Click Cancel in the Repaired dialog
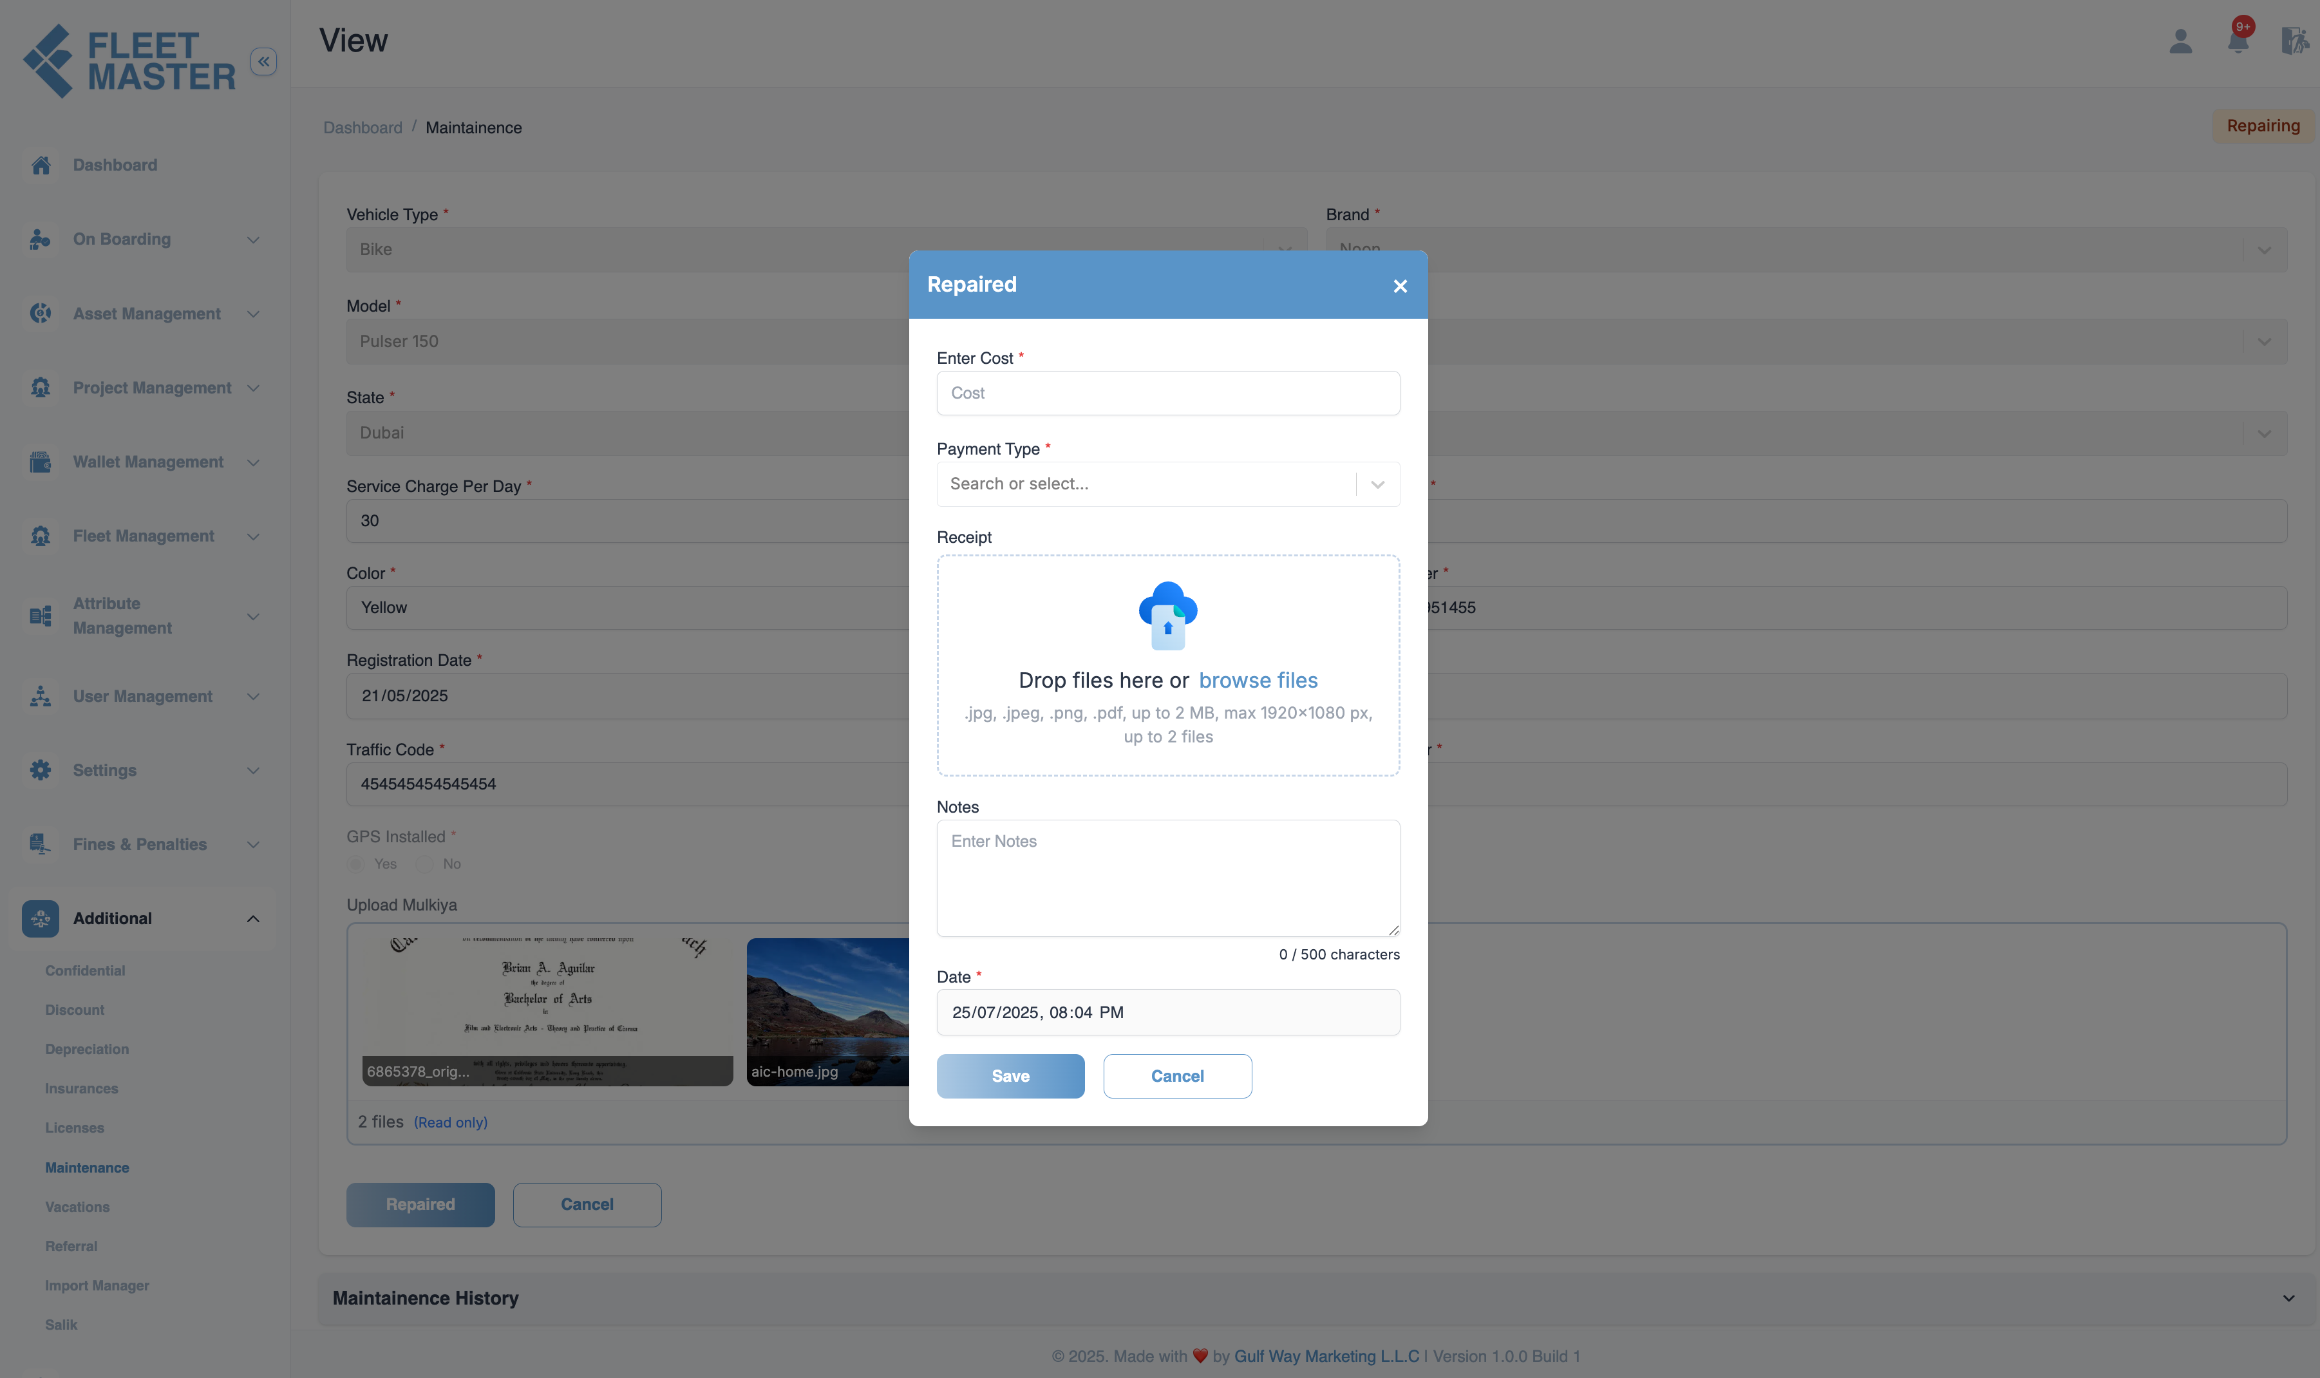 tap(1177, 1076)
